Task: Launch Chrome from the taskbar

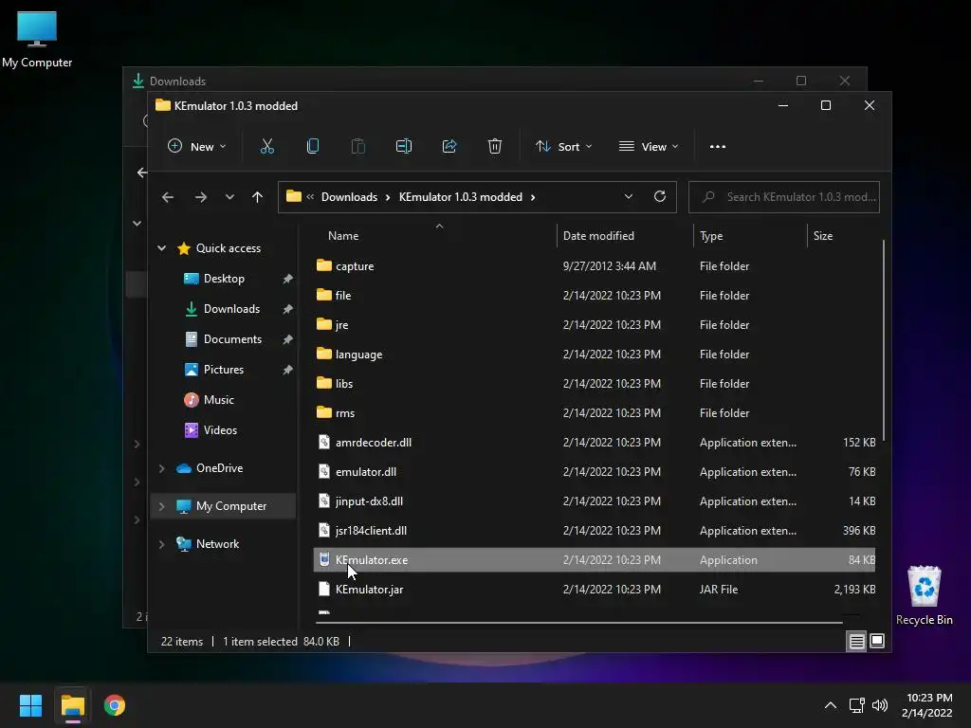Action: (115, 705)
